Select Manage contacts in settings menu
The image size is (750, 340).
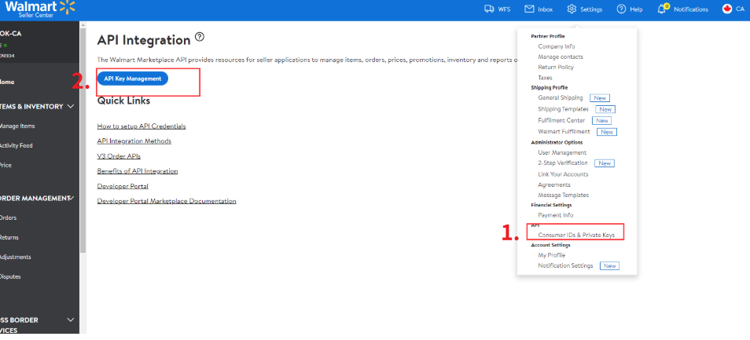pos(560,57)
